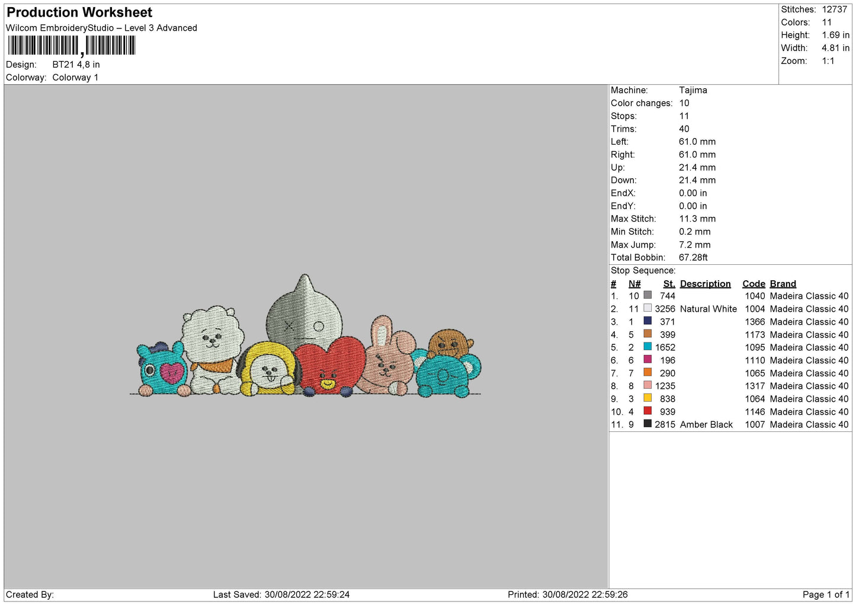Viewport: 856px width, 605px height.
Task: Click the design name 'BT21 4,8 in'
Action: pos(76,65)
